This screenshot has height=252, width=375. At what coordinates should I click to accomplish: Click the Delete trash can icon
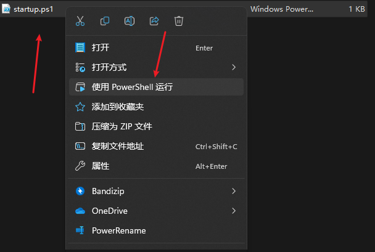pyautogui.click(x=179, y=21)
